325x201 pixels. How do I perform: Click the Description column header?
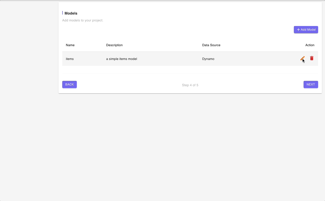[x=114, y=45]
